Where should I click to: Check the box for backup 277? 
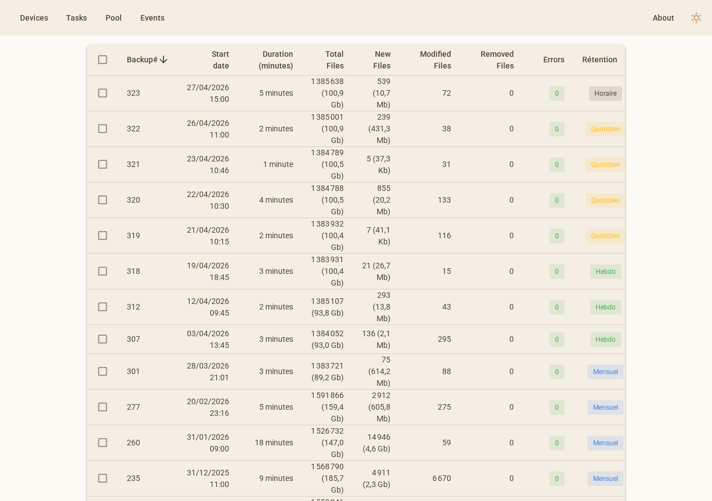(x=102, y=407)
